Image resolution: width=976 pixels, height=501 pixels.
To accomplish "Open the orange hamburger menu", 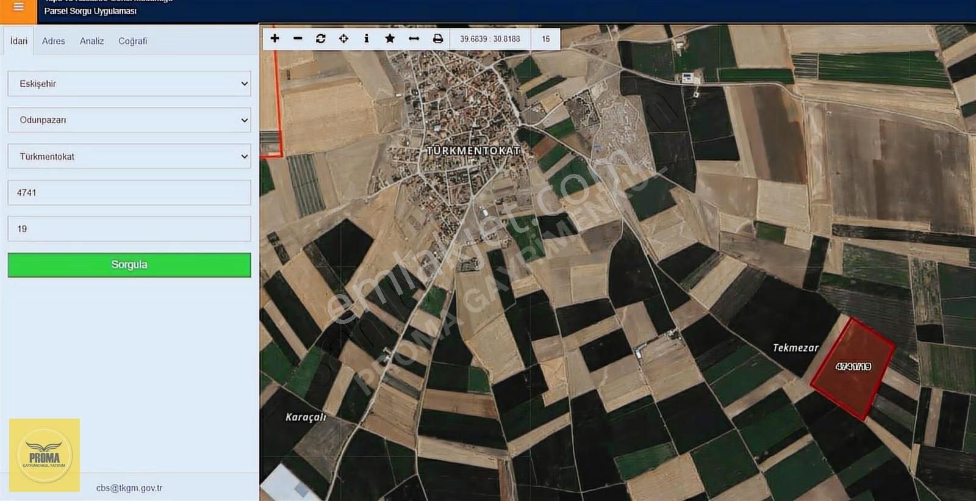I will click(x=18, y=8).
